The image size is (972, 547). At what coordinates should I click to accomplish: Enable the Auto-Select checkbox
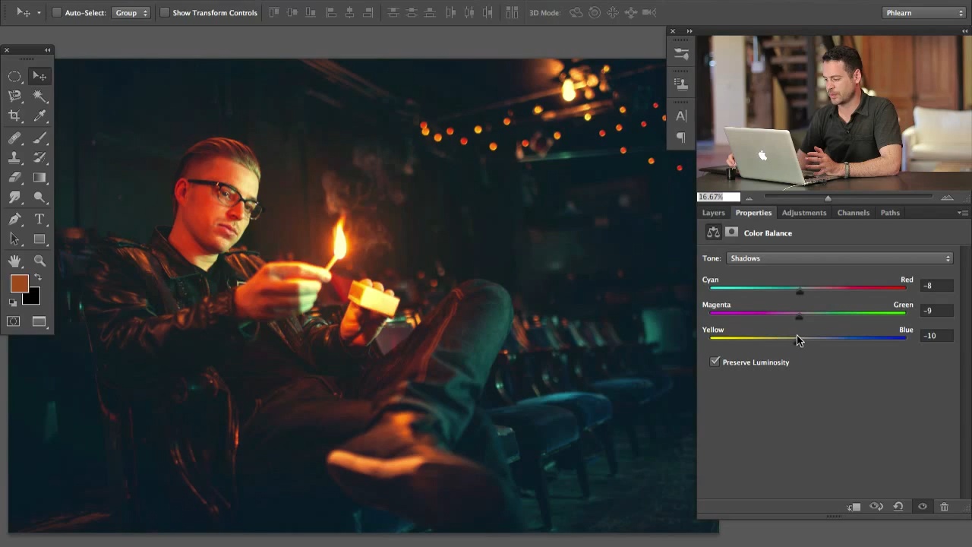pyautogui.click(x=56, y=13)
